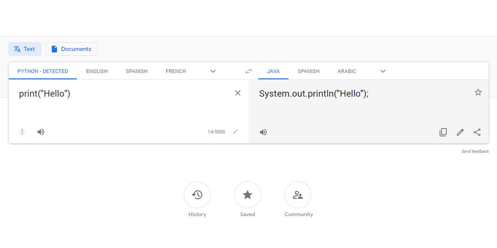The width and height of the screenshot is (497, 248).
Task: Choose French as source language
Action: click(x=176, y=71)
